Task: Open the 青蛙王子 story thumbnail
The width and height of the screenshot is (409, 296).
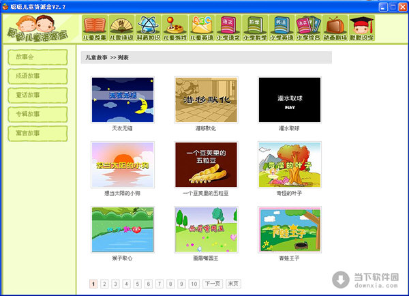Action: pyautogui.click(x=290, y=229)
